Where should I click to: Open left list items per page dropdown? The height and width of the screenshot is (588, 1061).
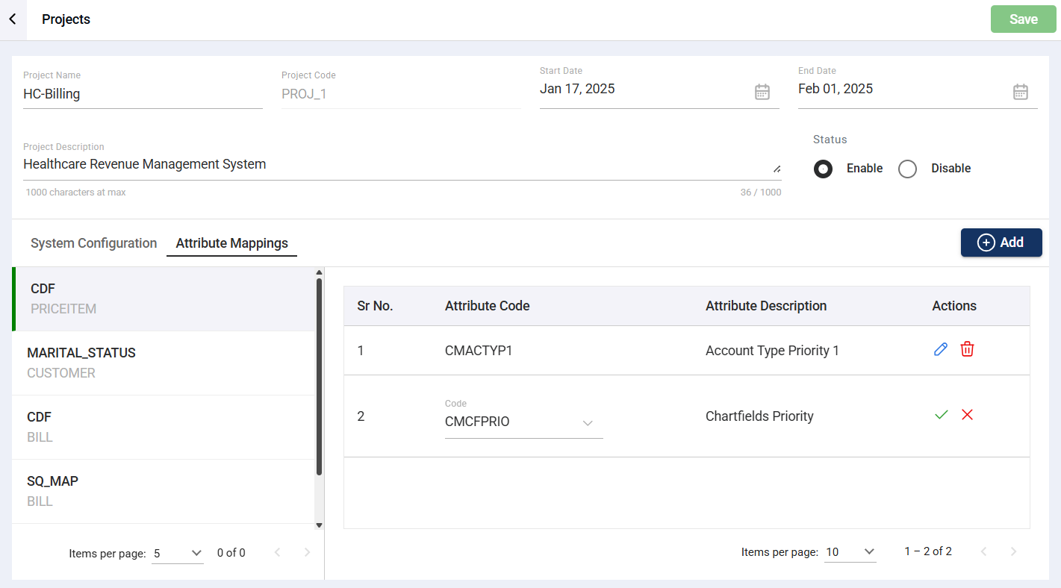coord(178,553)
